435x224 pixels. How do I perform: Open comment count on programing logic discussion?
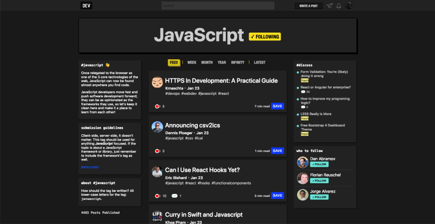(304, 107)
